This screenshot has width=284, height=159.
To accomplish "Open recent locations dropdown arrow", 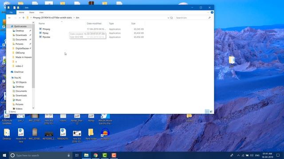I will click(20, 18).
